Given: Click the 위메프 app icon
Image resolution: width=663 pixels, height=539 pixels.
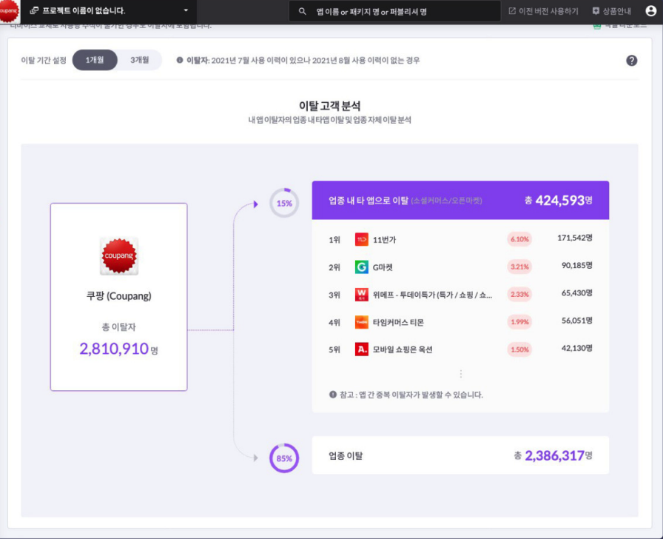Looking at the screenshot, I should point(362,295).
